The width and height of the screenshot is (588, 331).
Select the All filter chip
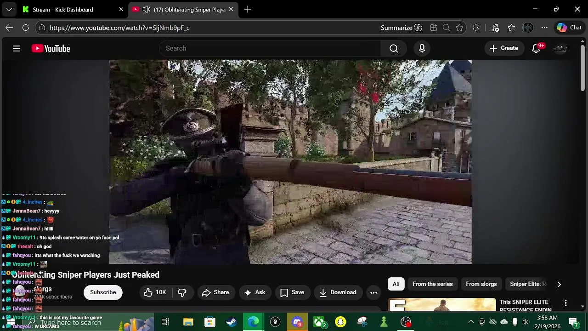[x=396, y=284]
